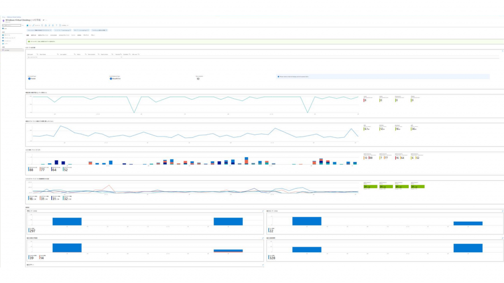
Task: Click the Windows Virtual Desktop breadcrumb link
Action: 13,16
